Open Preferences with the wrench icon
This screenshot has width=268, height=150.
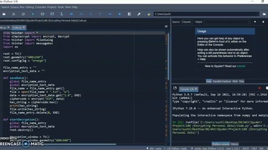(139, 14)
